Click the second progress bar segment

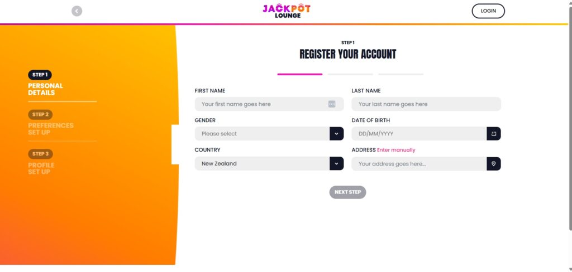(x=350, y=74)
